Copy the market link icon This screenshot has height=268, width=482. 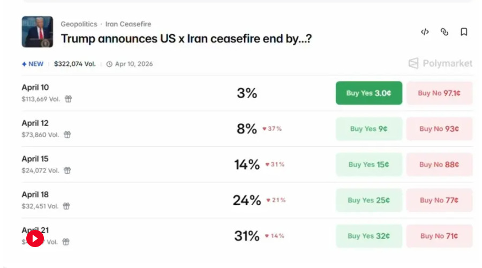pyautogui.click(x=444, y=32)
